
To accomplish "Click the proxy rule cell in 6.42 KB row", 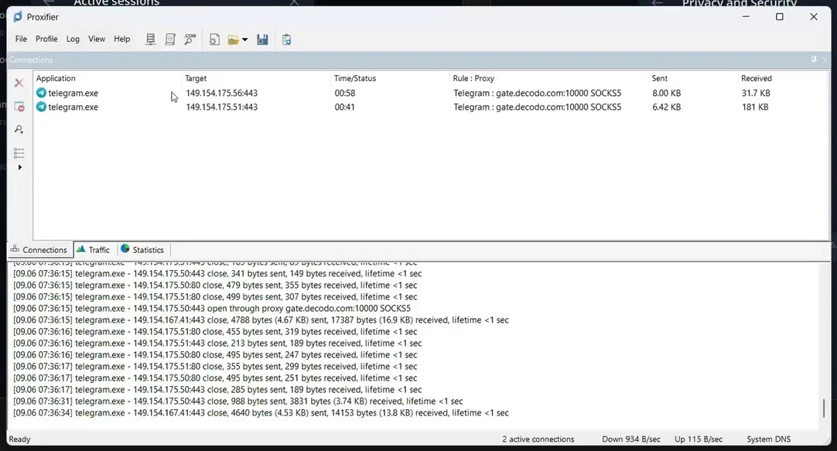I will [537, 107].
